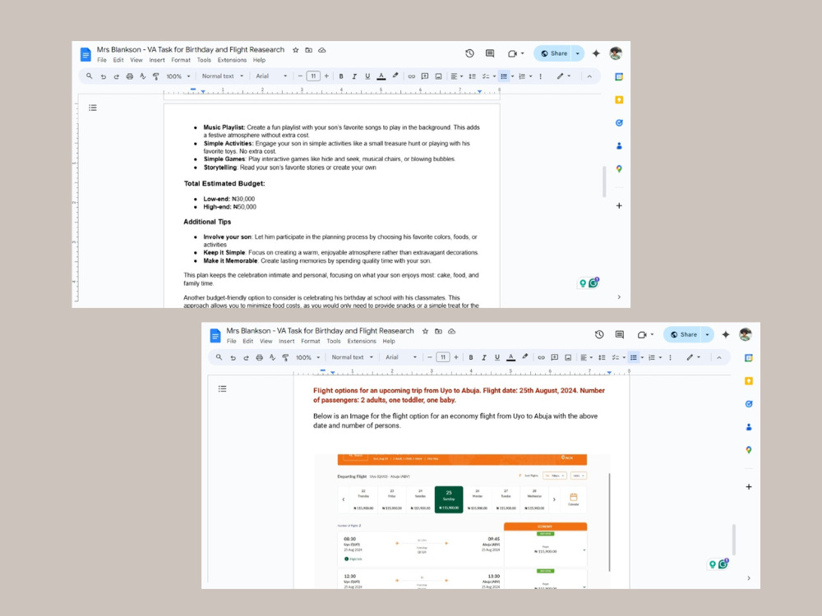Increase font size in bottom window
Image resolution: width=822 pixels, height=616 pixels.
tap(456, 358)
